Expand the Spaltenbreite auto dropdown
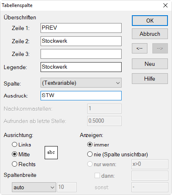This screenshot has height=195, width=172. [34, 187]
